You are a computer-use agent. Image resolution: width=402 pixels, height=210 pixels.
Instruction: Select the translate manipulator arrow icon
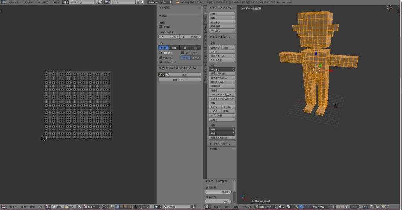pyautogui.click(x=300, y=207)
